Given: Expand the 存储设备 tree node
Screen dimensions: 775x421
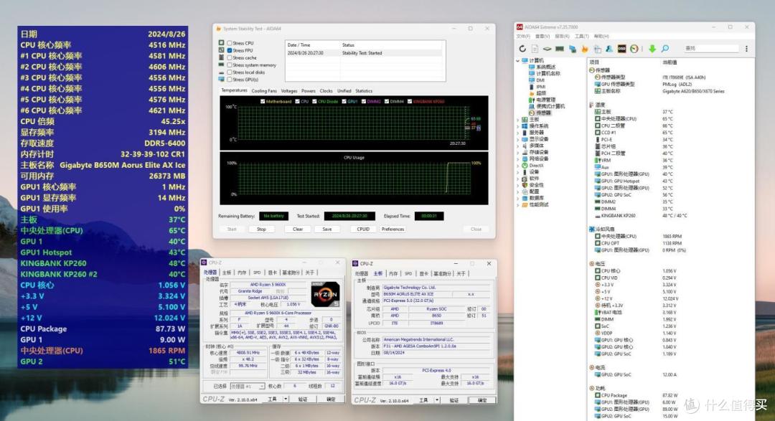Looking at the screenshot, I should 518,152.
